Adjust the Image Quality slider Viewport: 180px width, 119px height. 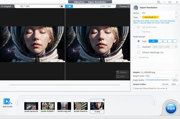tap(169, 80)
